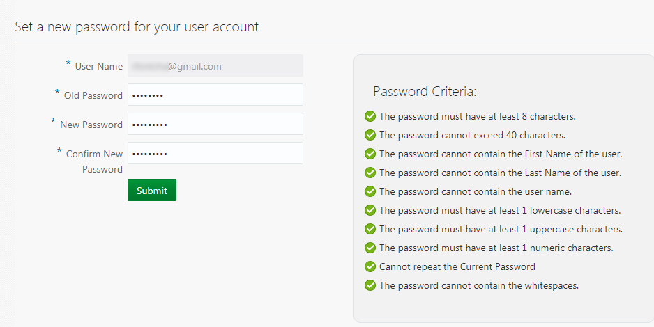Click the New Password label text

[91, 125]
